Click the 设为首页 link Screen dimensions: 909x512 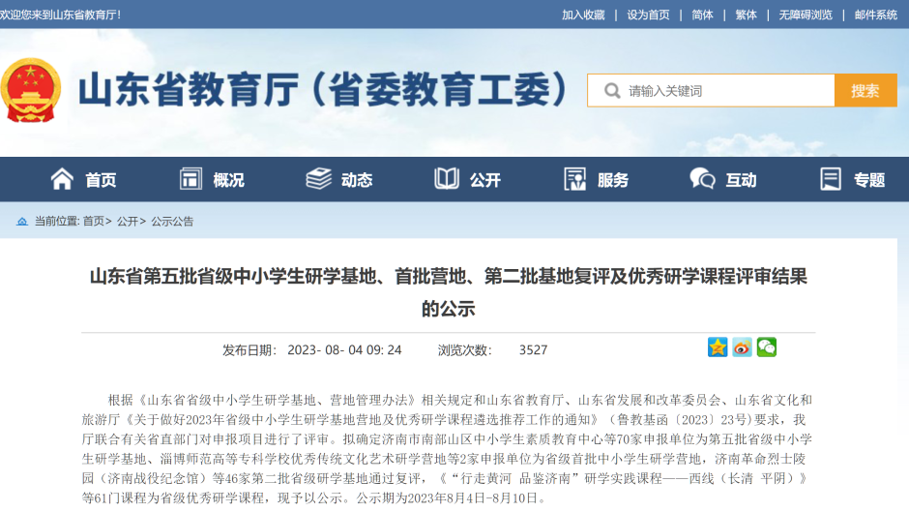pyautogui.click(x=648, y=15)
